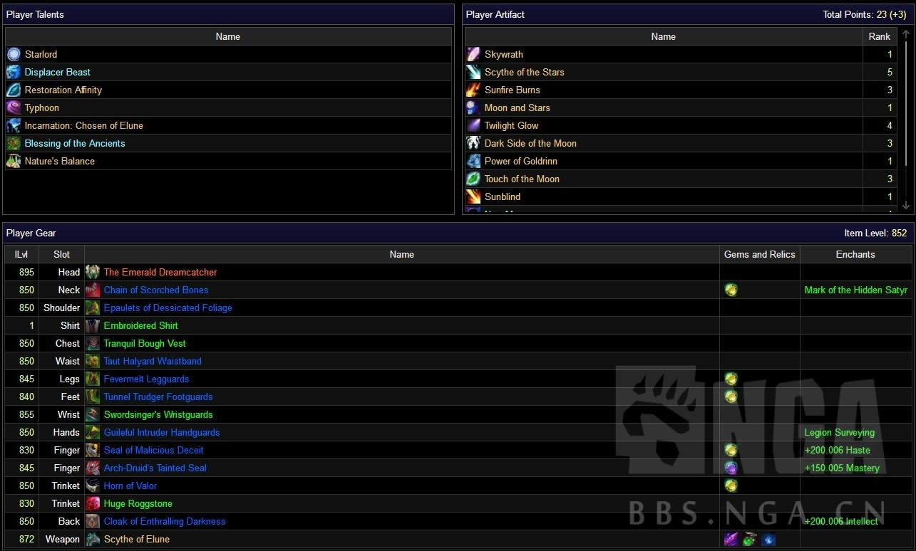Click the Gems and Relics column header
Viewport: 916px width, 551px height.
click(x=760, y=254)
